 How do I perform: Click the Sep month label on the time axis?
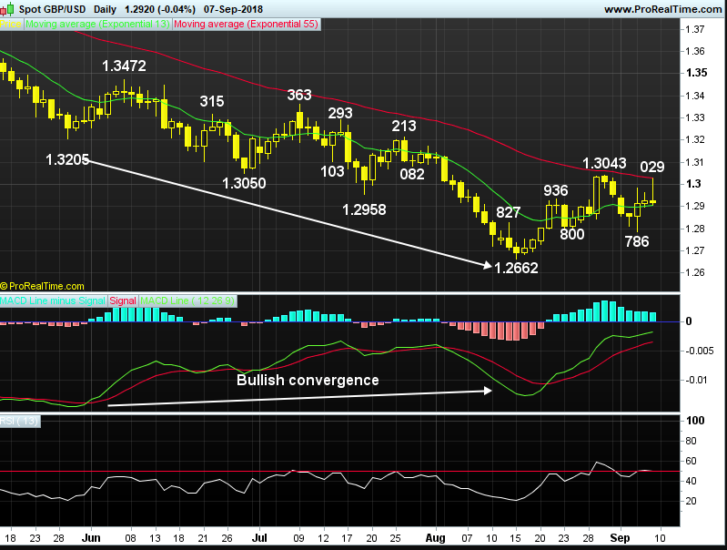click(x=620, y=538)
